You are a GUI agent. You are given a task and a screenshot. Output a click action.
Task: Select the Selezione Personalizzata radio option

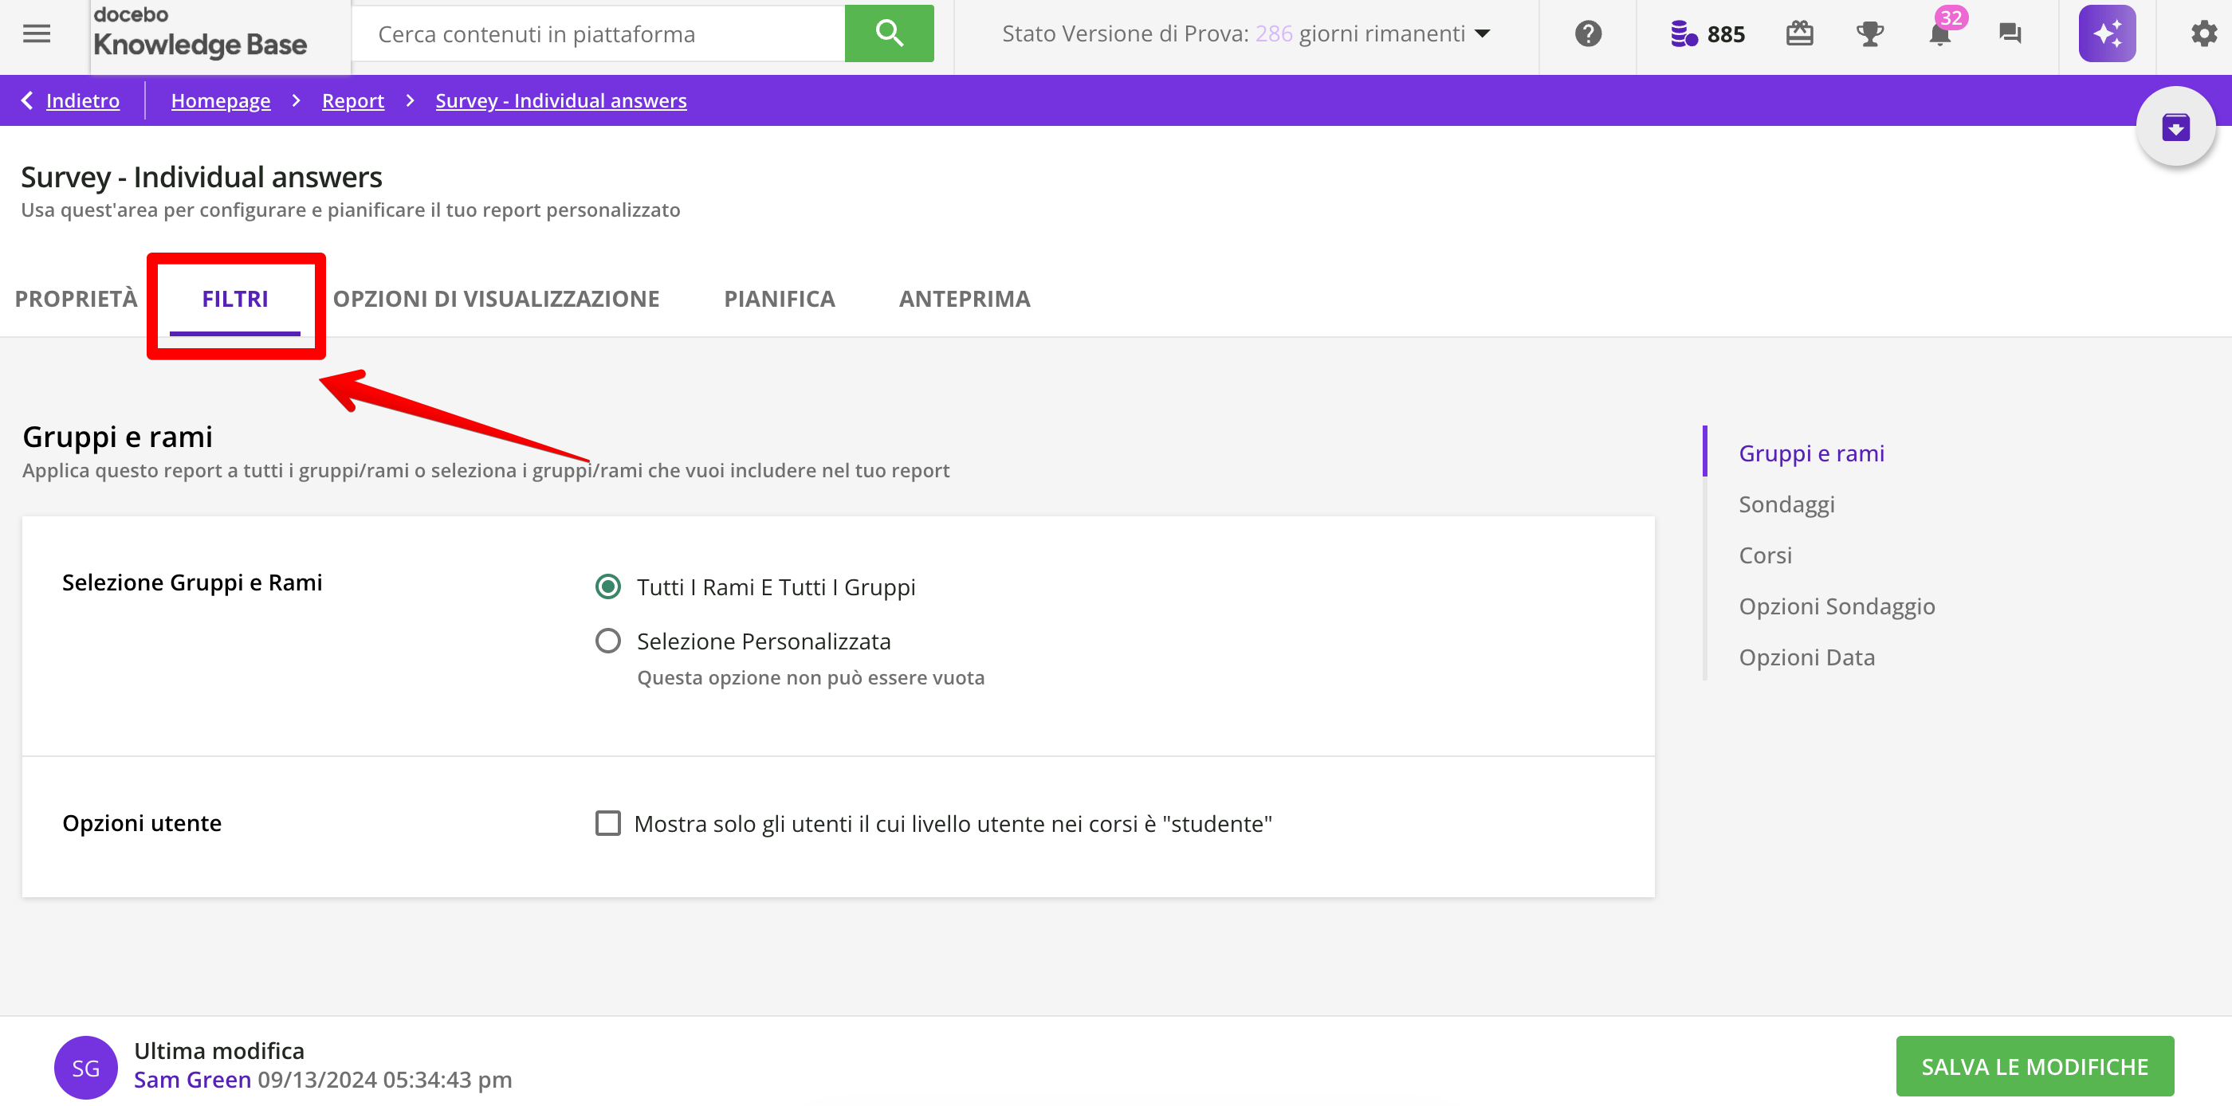[608, 641]
